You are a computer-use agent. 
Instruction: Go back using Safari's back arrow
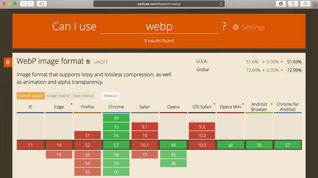(23, 3)
